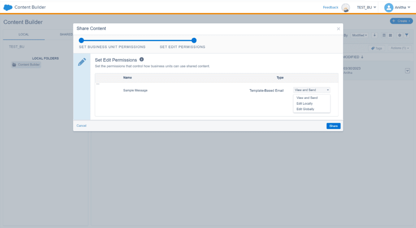Switch to grid view icon

pos(390,35)
